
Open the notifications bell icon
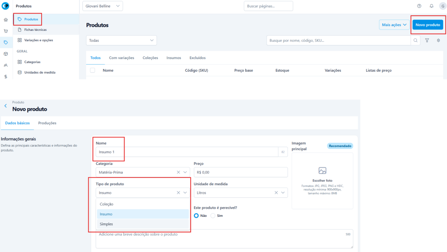tap(431, 6)
